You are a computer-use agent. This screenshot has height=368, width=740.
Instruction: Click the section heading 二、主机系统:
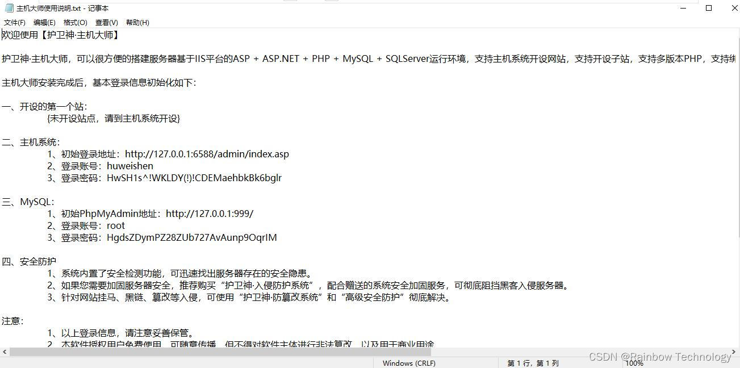coord(31,142)
